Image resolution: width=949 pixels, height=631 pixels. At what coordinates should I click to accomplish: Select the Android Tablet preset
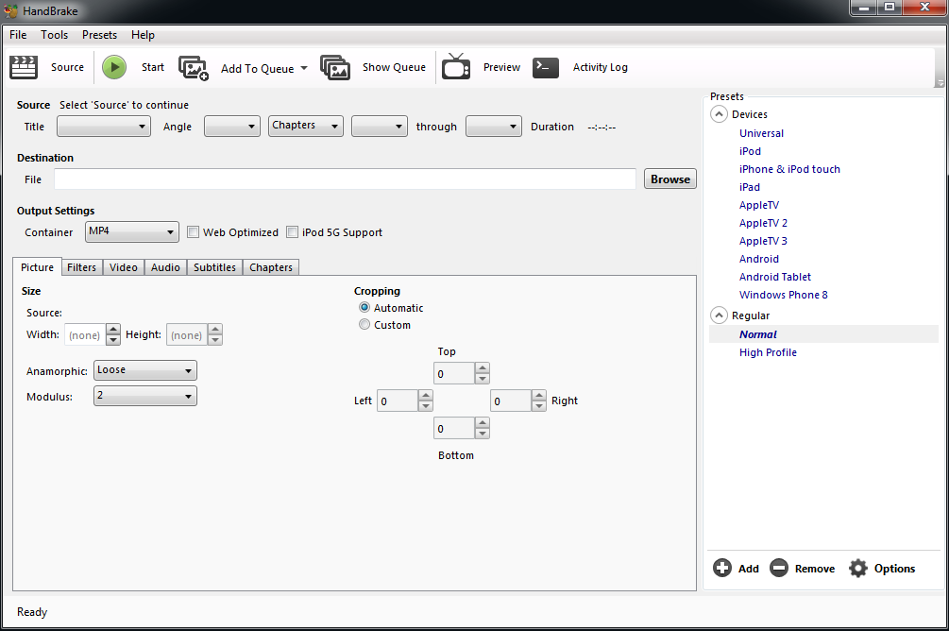click(774, 277)
